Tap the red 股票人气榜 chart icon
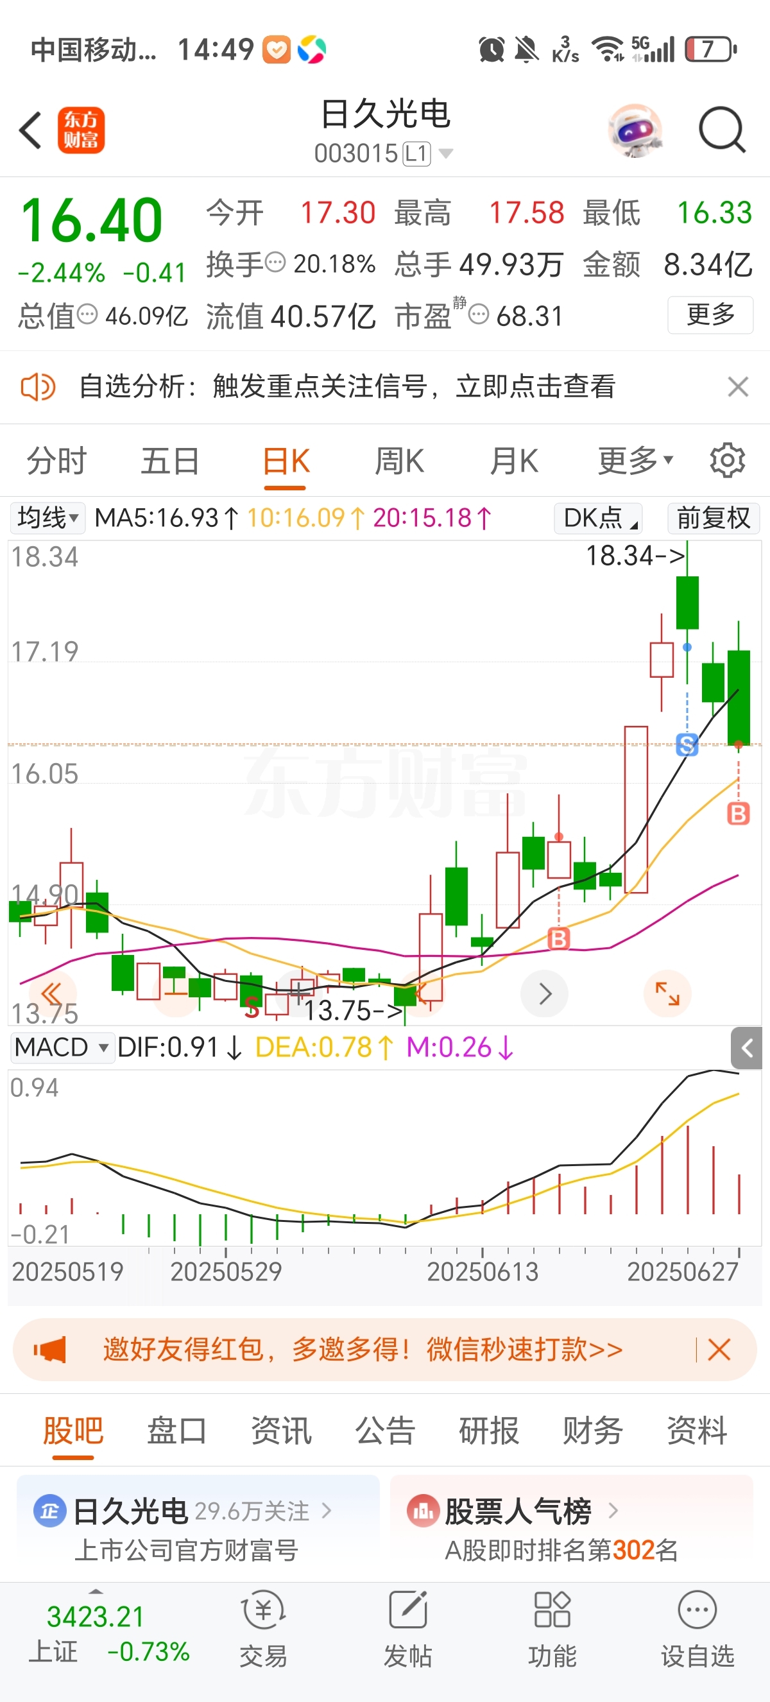This screenshot has width=770, height=1702. [x=423, y=1510]
